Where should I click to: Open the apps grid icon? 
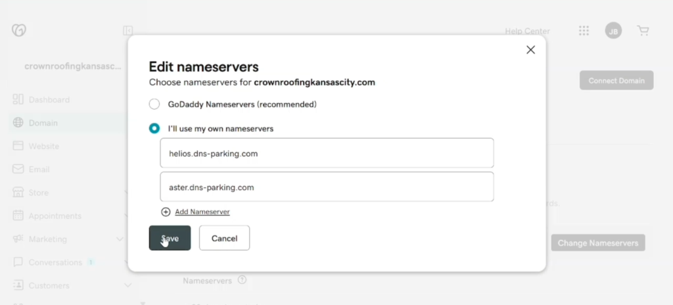(584, 30)
